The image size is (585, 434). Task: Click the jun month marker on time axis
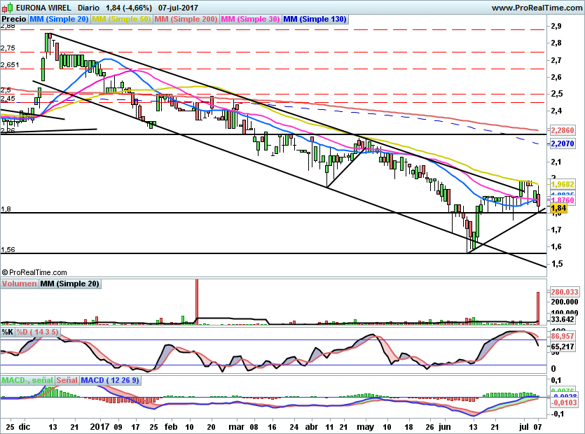(x=444, y=426)
